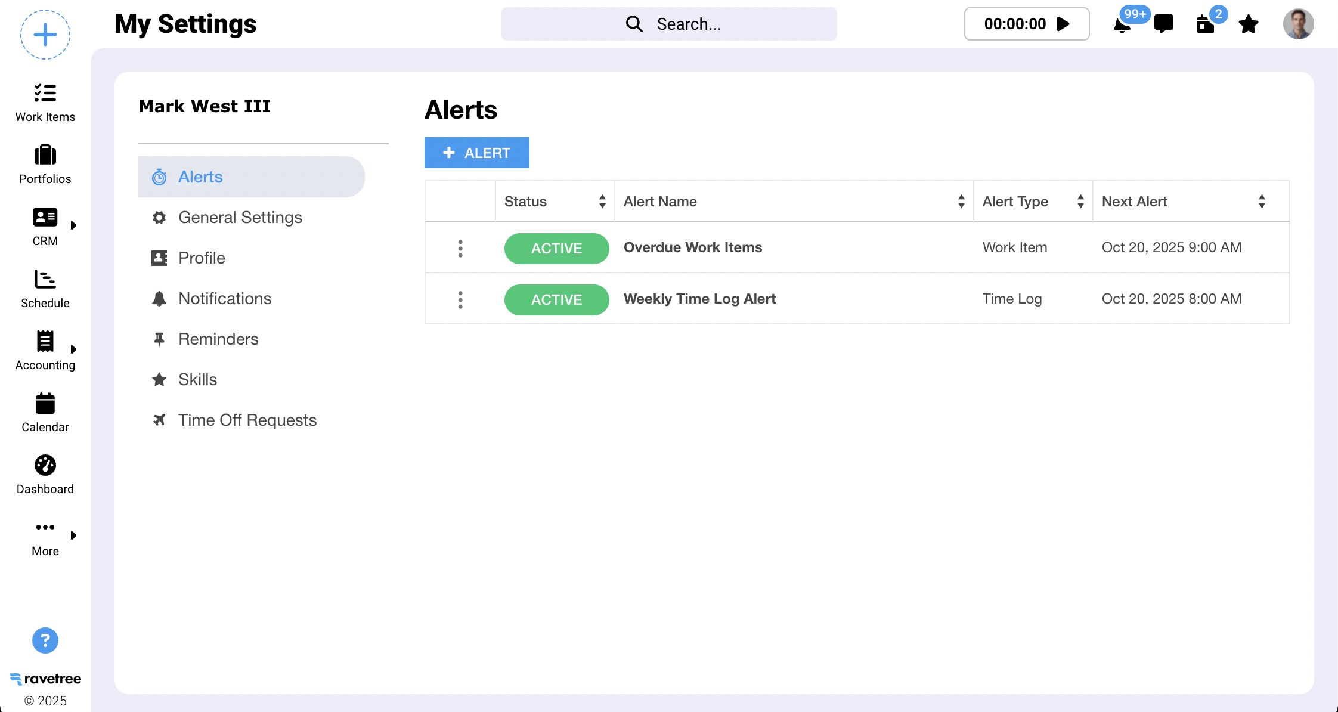Viewport: 1338px width, 712px height.
Task: Expand the Accounting submenu arrow
Action: tap(73, 349)
